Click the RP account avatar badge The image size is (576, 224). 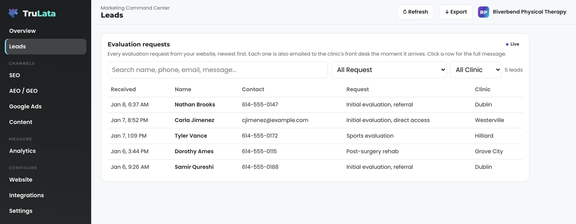483,12
